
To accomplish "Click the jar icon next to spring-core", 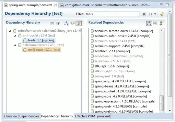I will pos(92,96).
